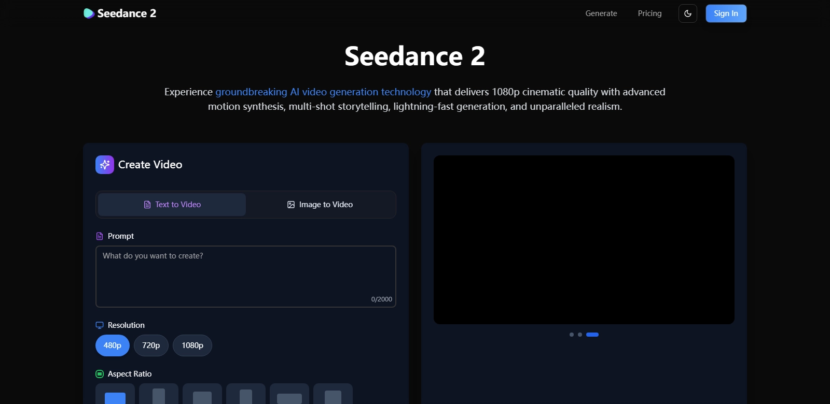Choose the third aspect ratio tile

click(x=202, y=394)
